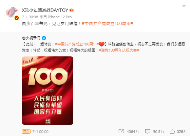Click the orange verified V badge
190x136 pixels.
click(x=17, y=18)
